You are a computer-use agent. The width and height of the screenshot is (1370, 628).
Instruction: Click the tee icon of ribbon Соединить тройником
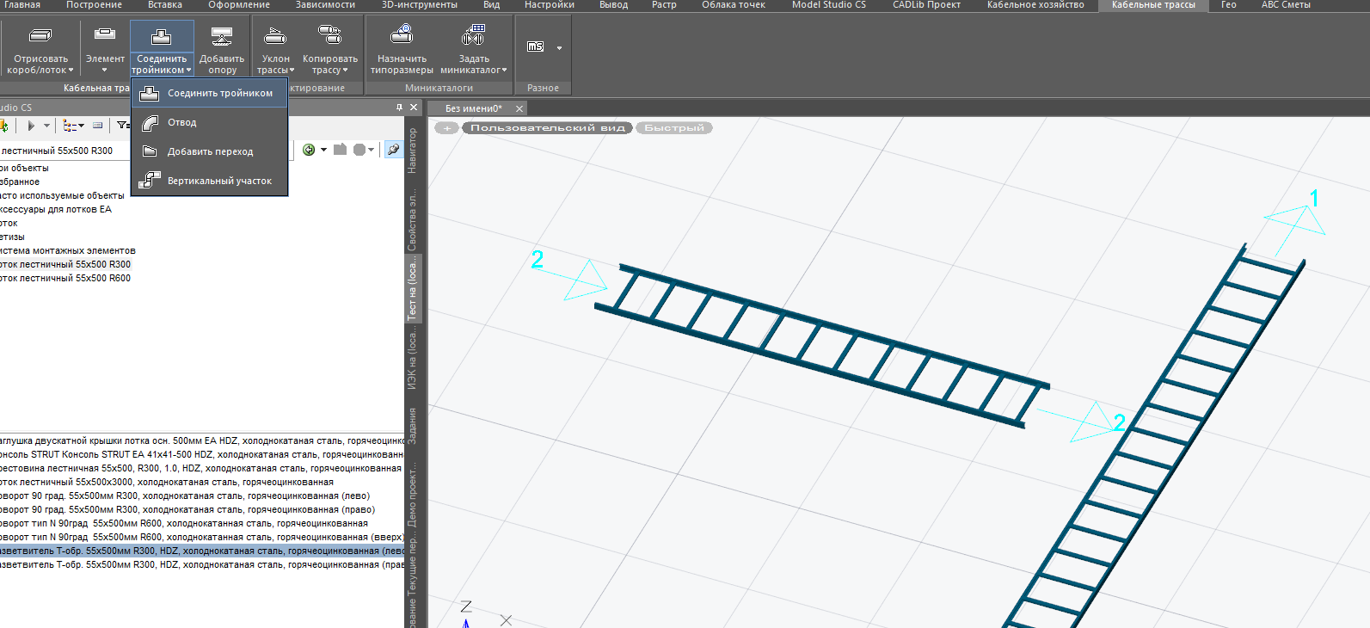coord(161,36)
